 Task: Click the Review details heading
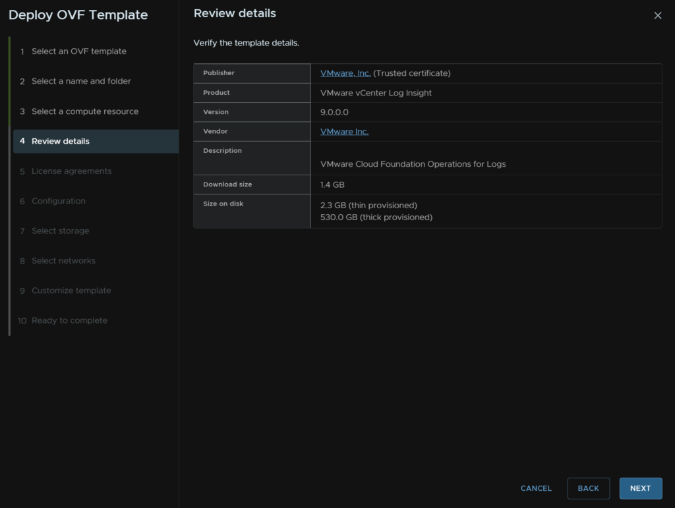pyautogui.click(x=235, y=13)
